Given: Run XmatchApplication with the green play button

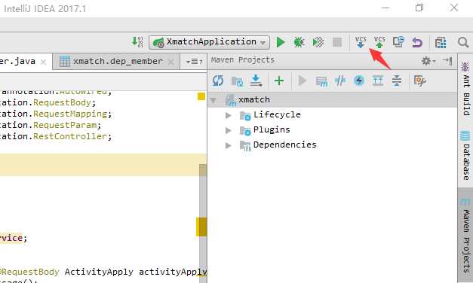Looking at the screenshot, I should [281, 42].
